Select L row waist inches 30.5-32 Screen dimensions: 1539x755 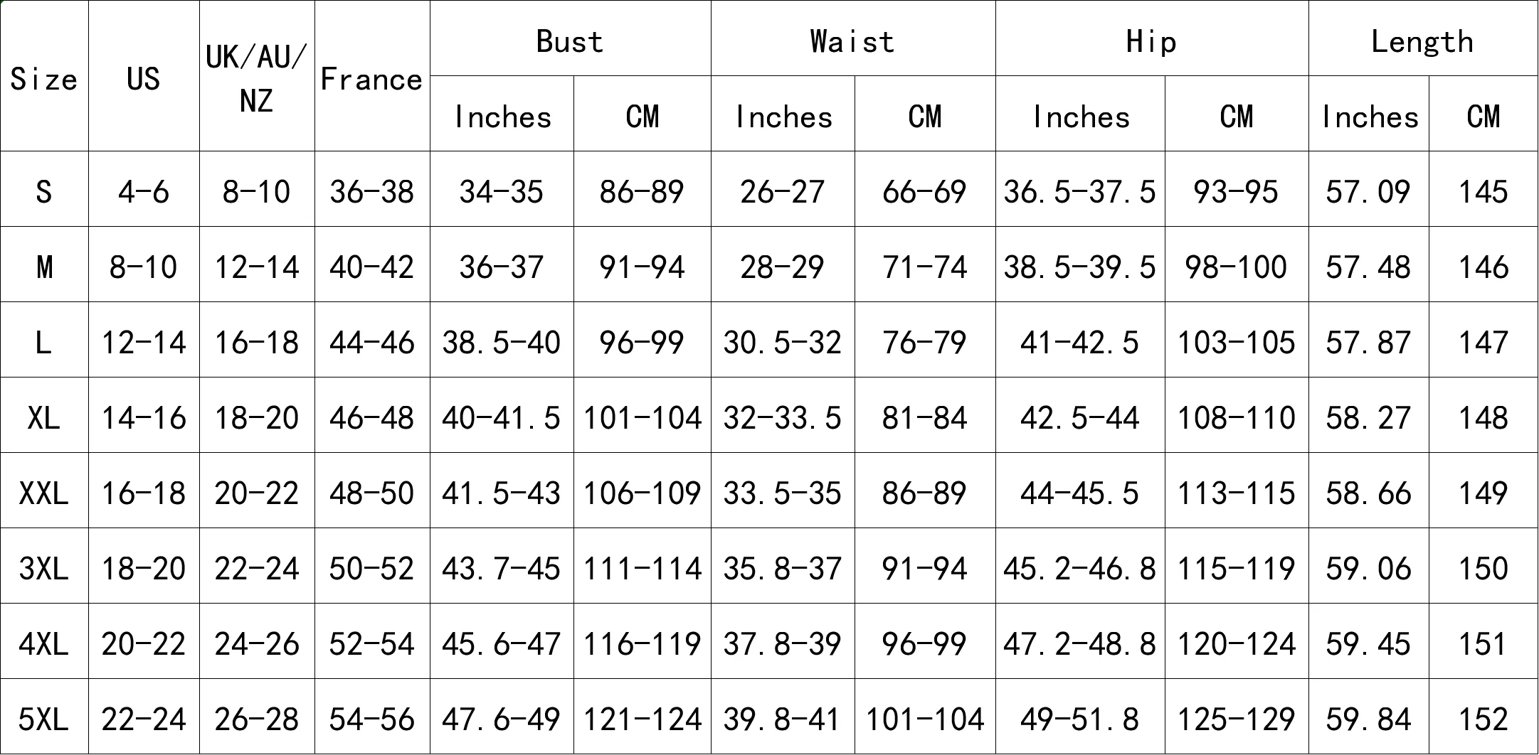783,342
